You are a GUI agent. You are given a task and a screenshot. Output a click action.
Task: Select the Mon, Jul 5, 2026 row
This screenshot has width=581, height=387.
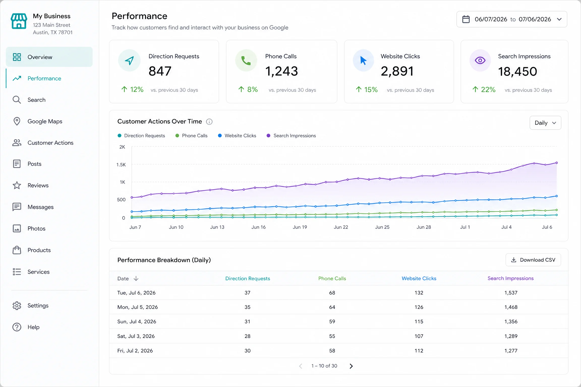(x=339, y=307)
